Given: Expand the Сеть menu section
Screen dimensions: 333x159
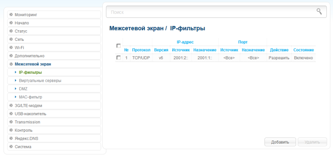Looking at the screenshot, I should pyautogui.click(x=54, y=40).
